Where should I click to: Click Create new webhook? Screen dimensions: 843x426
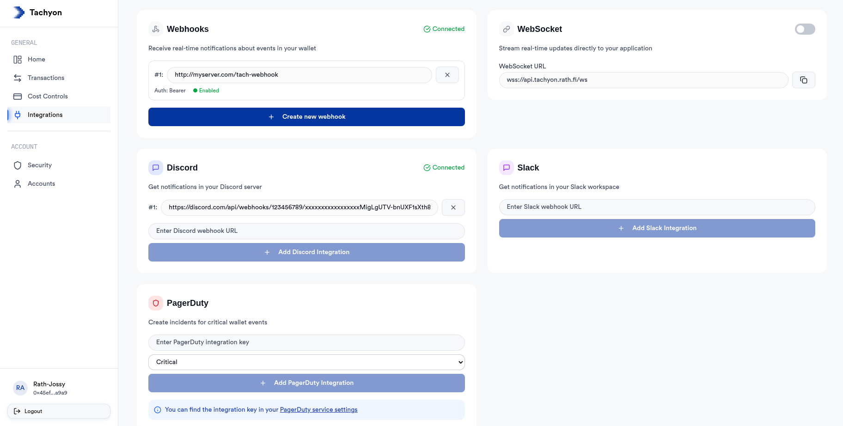[306, 116]
